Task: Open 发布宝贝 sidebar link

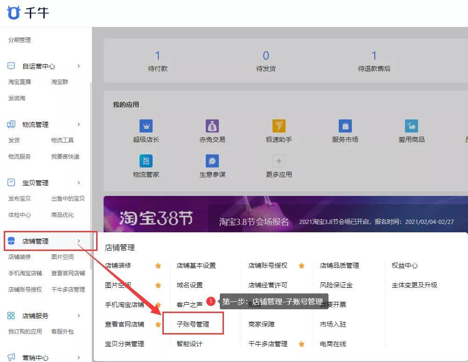Action: (20, 198)
